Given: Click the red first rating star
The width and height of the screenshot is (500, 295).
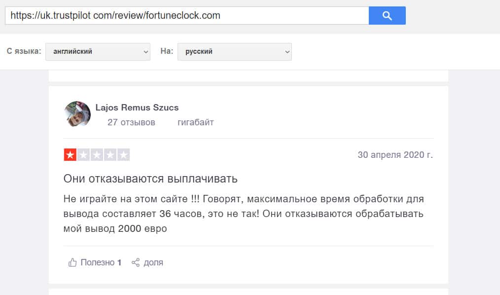Looking at the screenshot, I should point(70,155).
